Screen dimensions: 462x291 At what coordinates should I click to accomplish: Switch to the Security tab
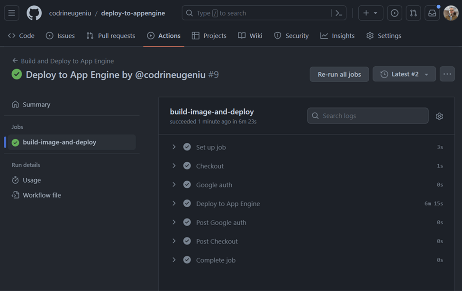pyautogui.click(x=291, y=36)
